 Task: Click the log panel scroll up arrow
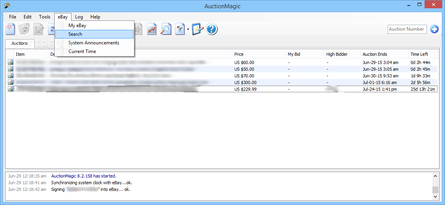[x=435, y=176]
